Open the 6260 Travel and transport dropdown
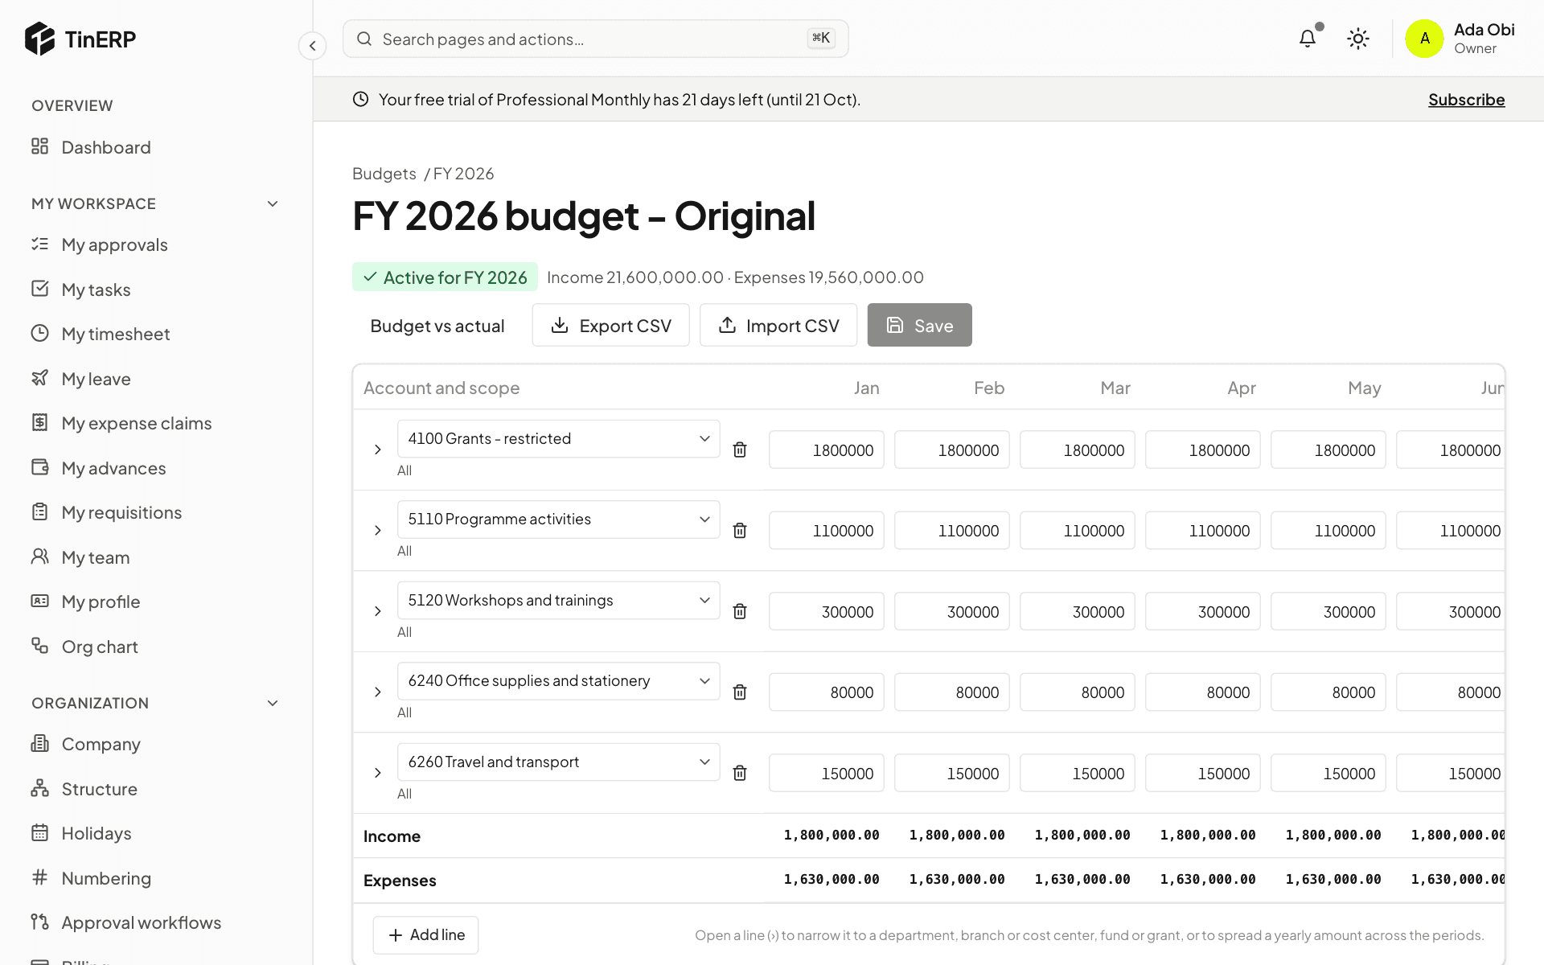This screenshot has width=1544, height=965. 558,762
